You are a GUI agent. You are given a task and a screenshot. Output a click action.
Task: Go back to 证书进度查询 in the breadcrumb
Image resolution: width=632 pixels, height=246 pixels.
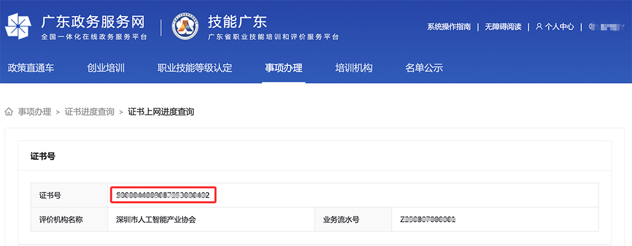[x=89, y=112]
